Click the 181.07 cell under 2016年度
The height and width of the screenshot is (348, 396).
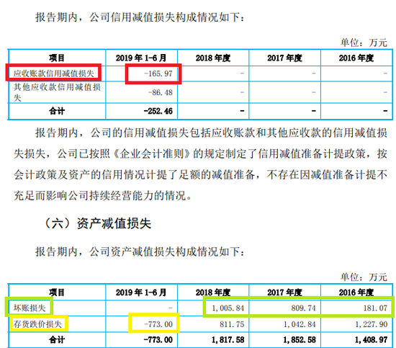(x=375, y=308)
